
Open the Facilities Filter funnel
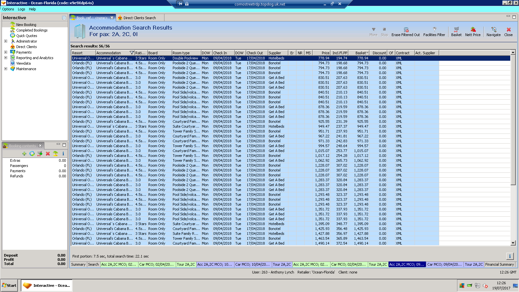[434, 30]
